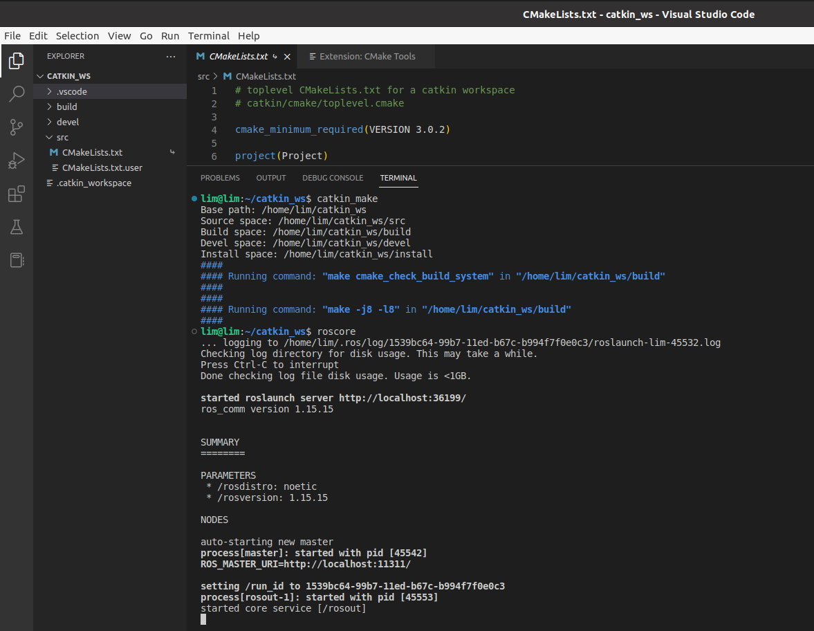Open the roslaunch server http://localhost:36199/ link
Screen dimensions: 814x631
[x=403, y=399]
